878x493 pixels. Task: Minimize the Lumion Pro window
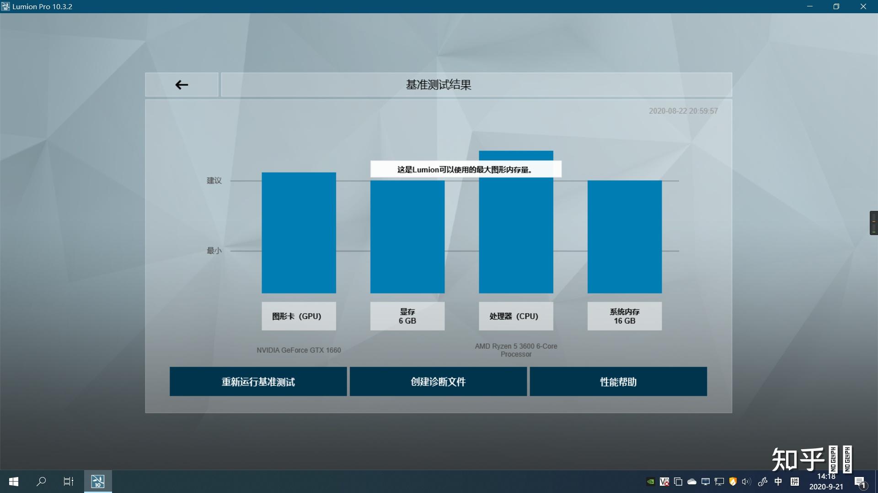810,6
